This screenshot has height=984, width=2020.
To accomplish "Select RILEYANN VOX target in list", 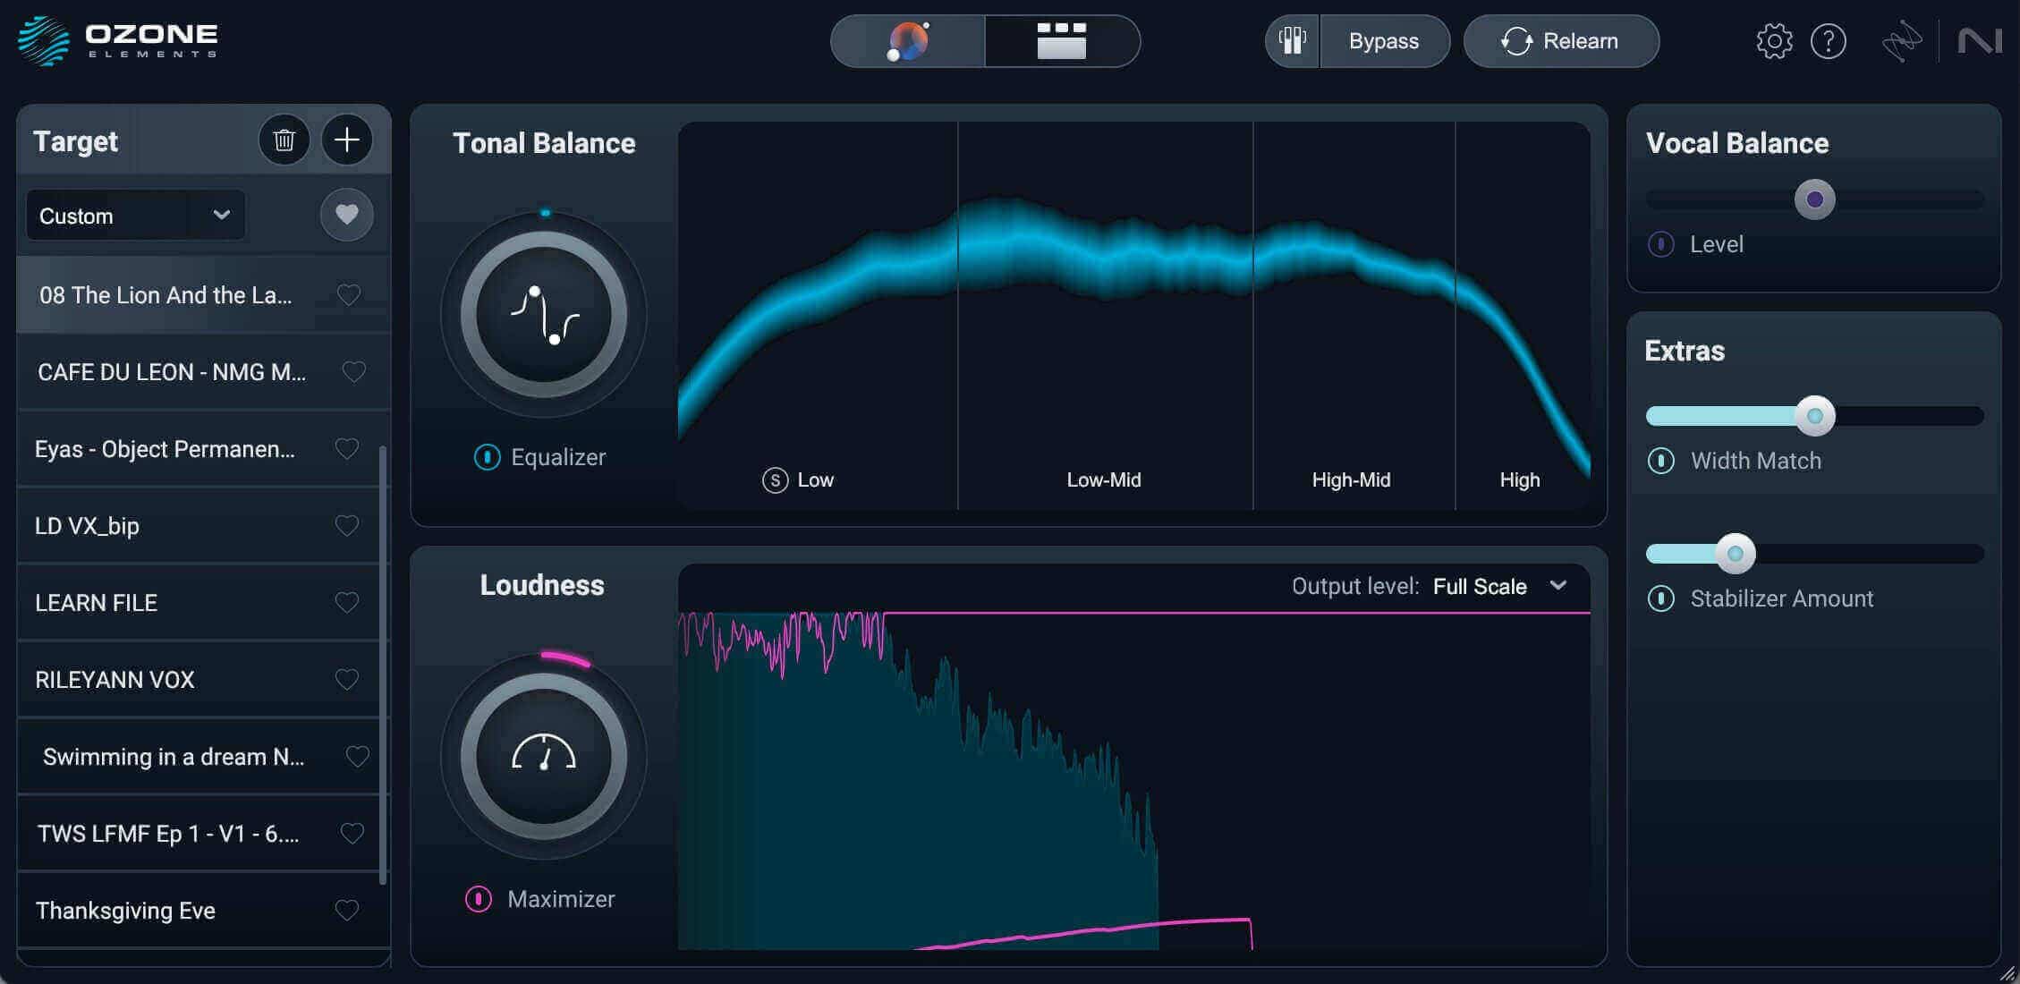I will [199, 680].
